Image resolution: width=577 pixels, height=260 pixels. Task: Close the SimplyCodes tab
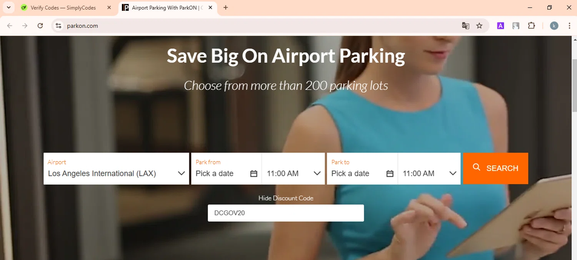pos(109,8)
